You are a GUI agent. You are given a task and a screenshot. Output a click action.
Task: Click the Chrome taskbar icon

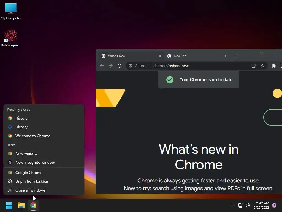click(x=33, y=205)
